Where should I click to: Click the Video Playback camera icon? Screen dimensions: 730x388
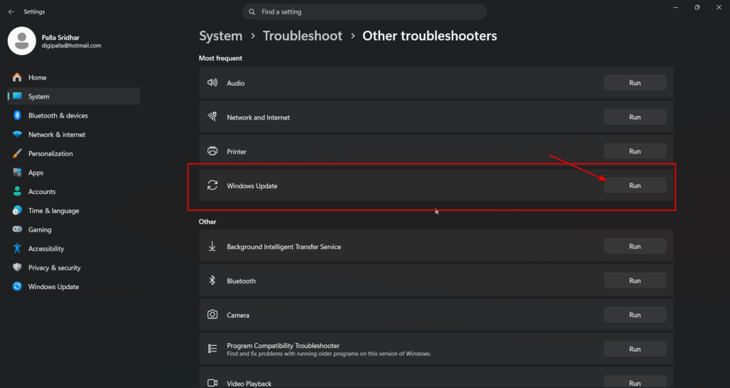click(x=212, y=383)
